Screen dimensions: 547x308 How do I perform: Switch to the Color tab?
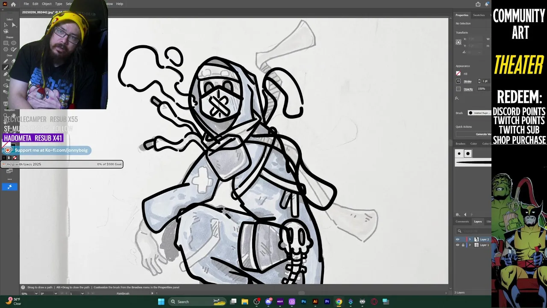473,144
